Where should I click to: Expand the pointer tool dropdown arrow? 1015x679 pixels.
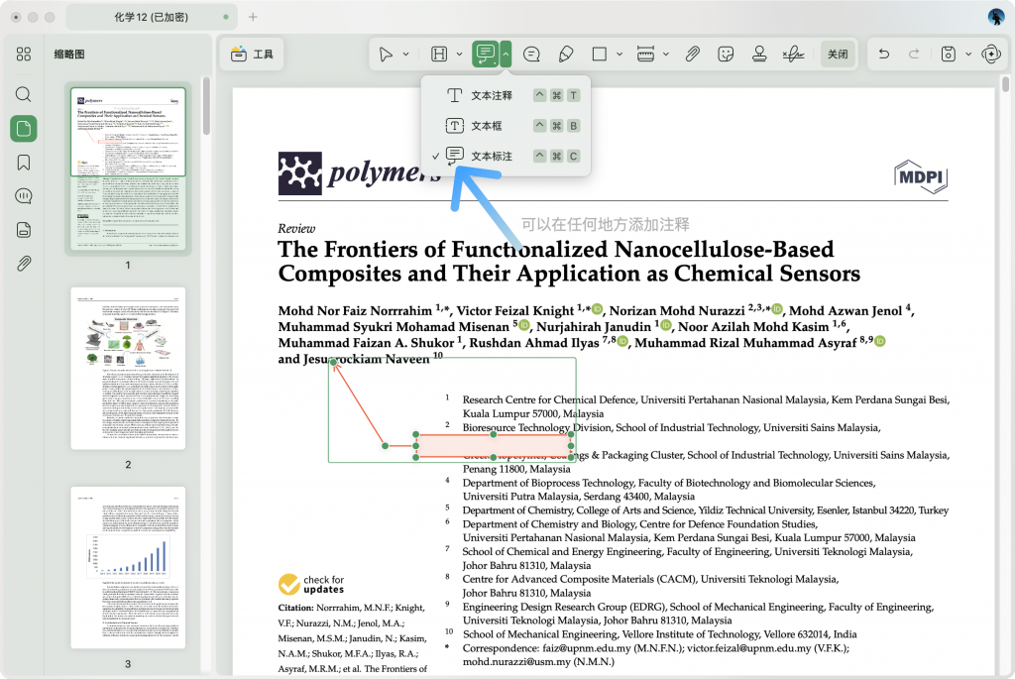[405, 55]
